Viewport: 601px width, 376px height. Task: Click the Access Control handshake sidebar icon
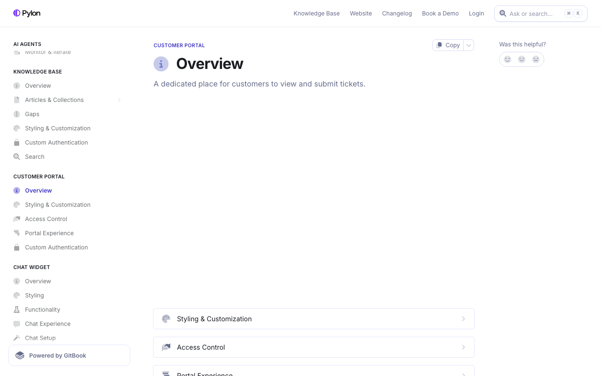17,219
